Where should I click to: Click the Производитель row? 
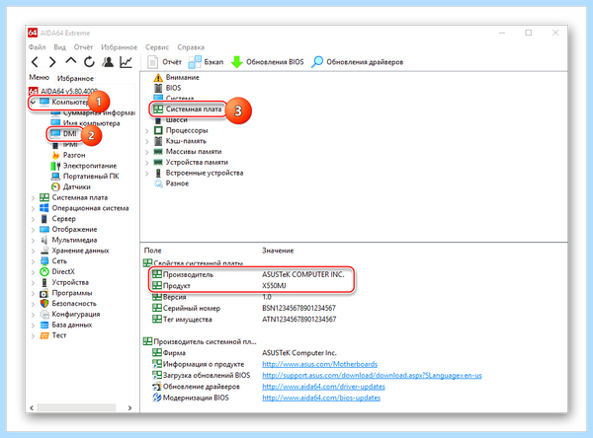point(248,274)
